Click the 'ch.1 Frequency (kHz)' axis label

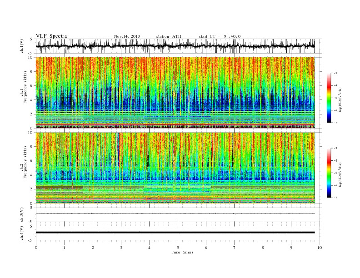click(x=24, y=87)
